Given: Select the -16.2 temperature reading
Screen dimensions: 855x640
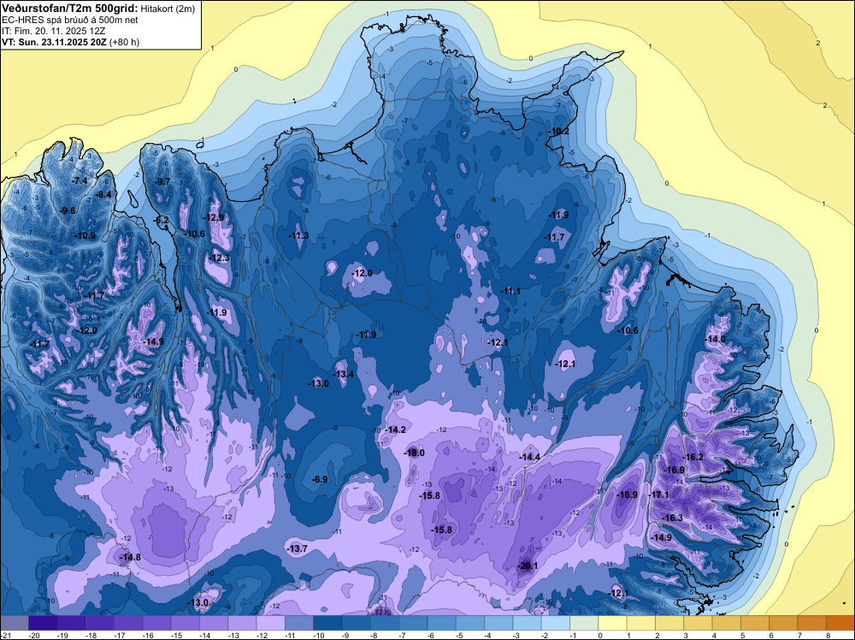Looking at the screenshot, I should pos(693,457).
